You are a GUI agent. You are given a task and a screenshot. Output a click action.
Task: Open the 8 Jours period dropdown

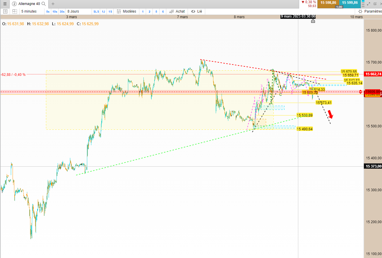click(x=73, y=11)
